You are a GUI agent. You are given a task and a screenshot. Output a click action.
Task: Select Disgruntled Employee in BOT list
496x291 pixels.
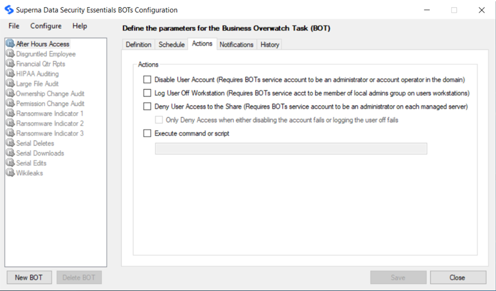46,54
